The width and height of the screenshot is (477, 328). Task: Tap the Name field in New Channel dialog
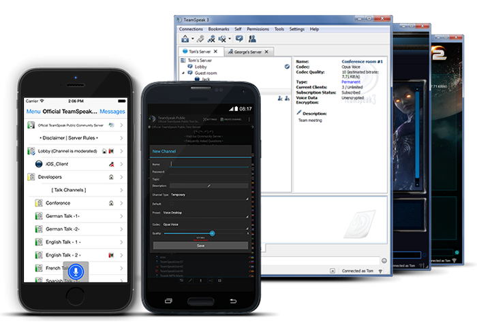point(209,164)
